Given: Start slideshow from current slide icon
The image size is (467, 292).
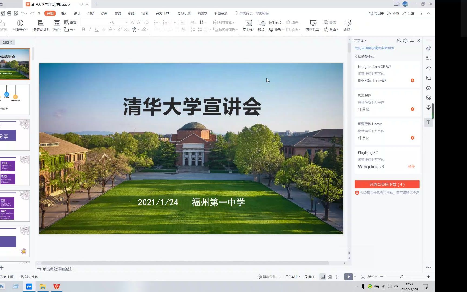Looking at the screenshot, I should pyautogui.click(x=20, y=23).
